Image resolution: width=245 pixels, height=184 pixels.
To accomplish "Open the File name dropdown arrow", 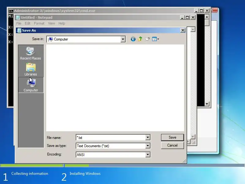I will [x=148, y=137].
